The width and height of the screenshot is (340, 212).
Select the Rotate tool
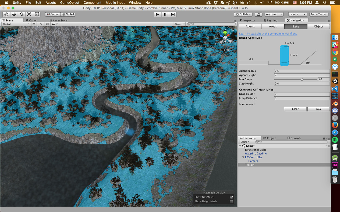pyautogui.click(x=21, y=14)
